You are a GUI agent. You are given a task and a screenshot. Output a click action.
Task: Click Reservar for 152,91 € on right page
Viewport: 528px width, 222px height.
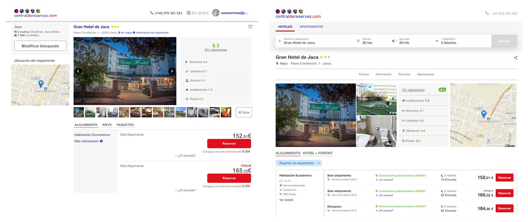pos(505,178)
